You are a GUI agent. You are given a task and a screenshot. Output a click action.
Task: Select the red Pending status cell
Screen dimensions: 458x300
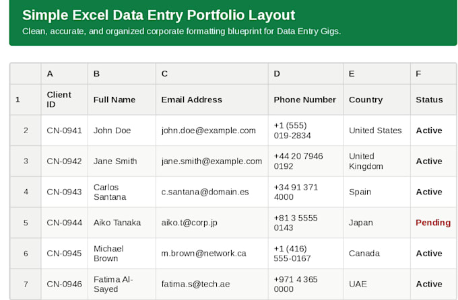pos(434,223)
